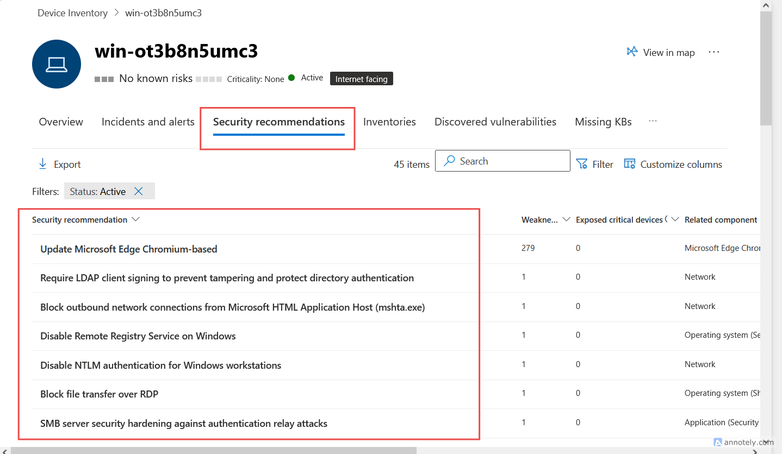Click the win-ot3b8n5umc3 device title heading
Image resolution: width=782 pixels, height=454 pixels.
coord(176,51)
